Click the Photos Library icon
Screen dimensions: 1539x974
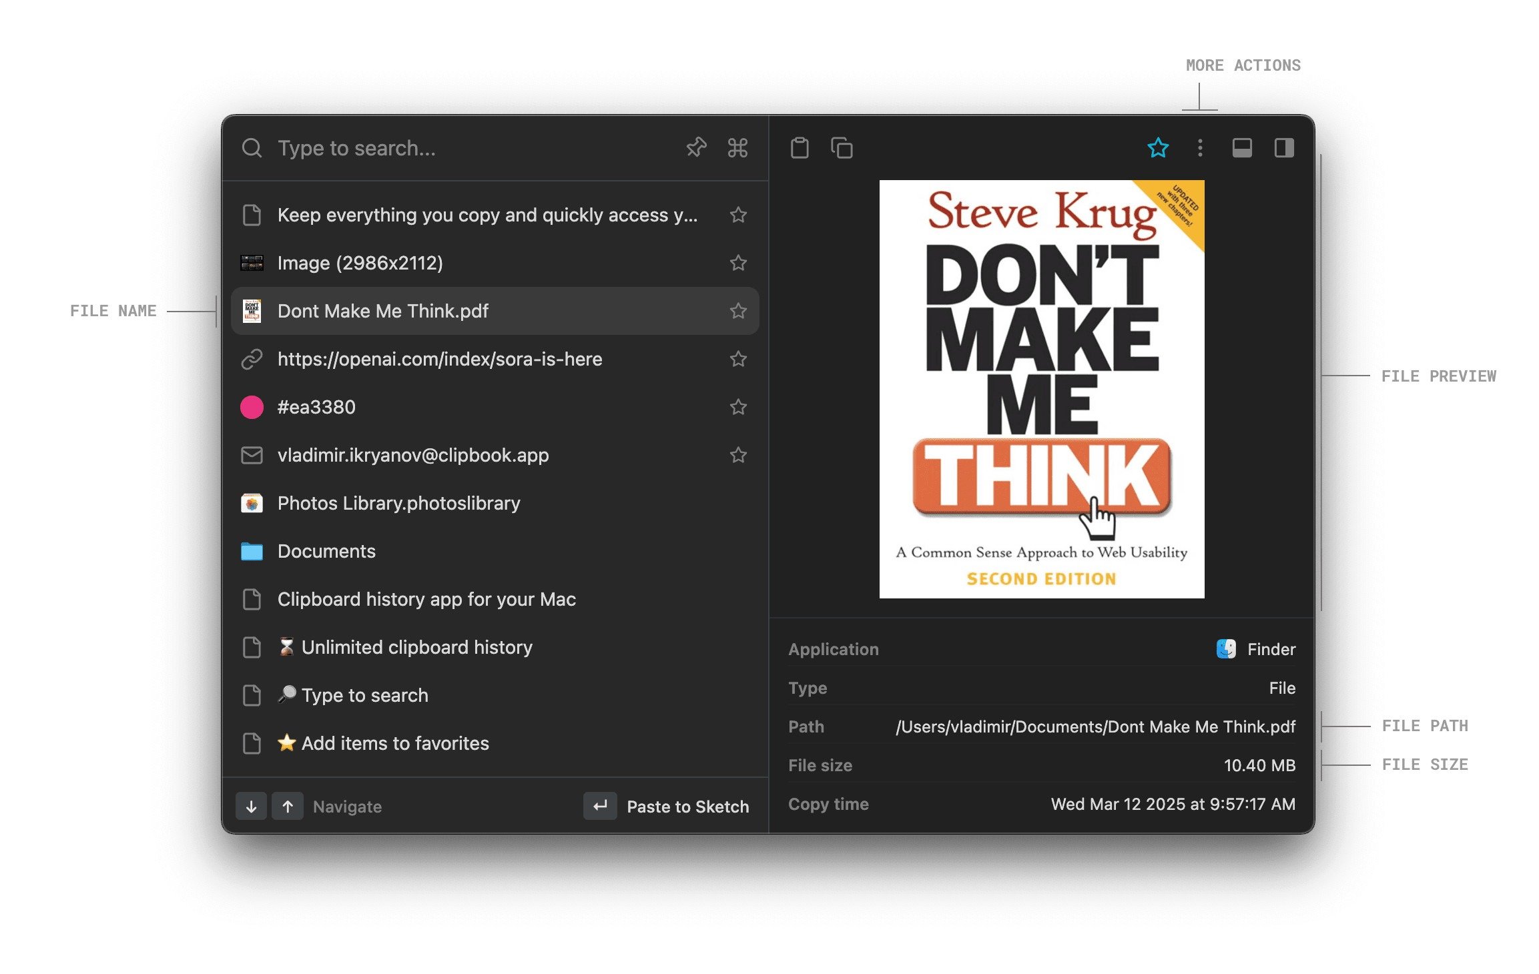click(x=252, y=503)
